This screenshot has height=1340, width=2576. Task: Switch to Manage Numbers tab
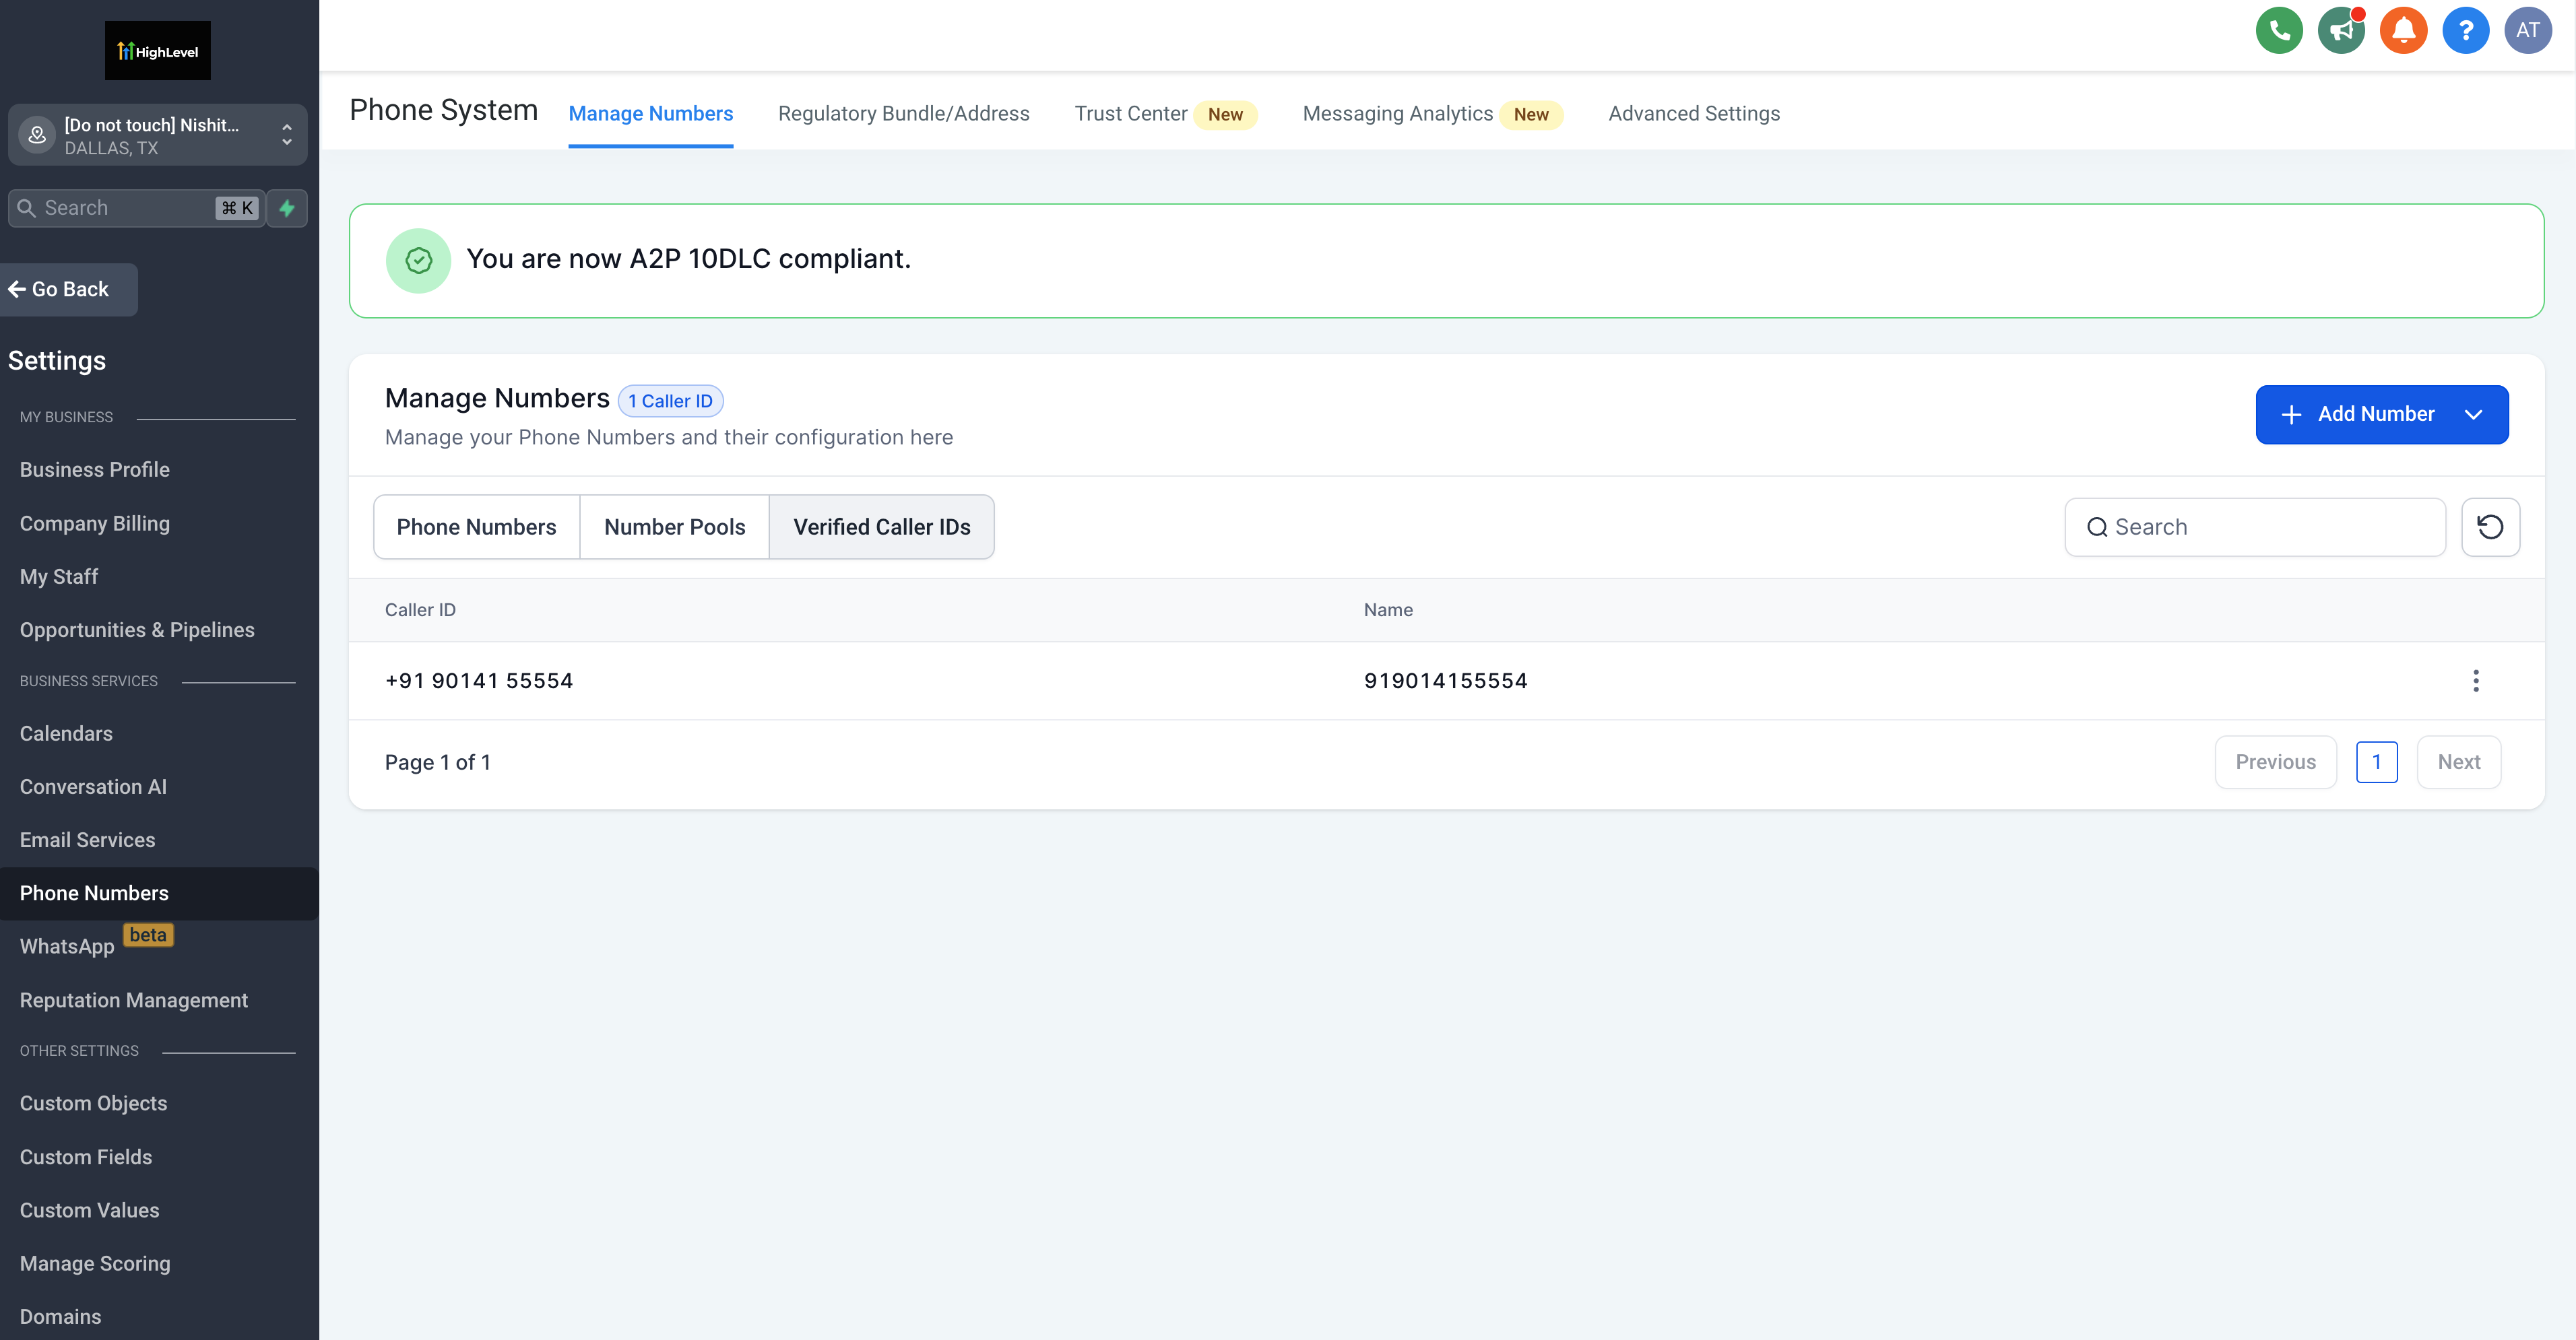click(650, 114)
